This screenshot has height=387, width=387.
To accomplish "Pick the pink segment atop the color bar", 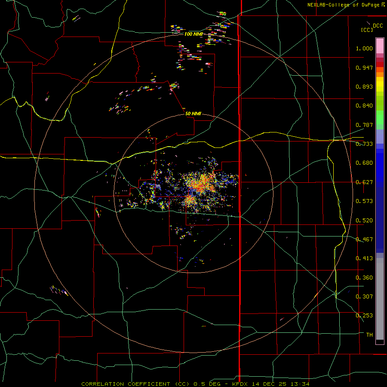I will [x=380, y=46].
